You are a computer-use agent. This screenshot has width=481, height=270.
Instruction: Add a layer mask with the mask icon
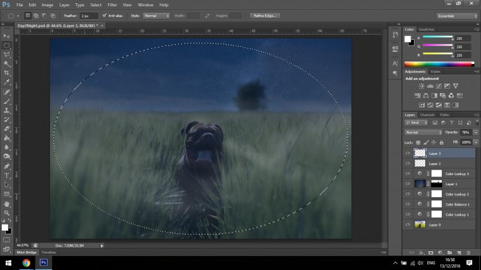(431, 253)
